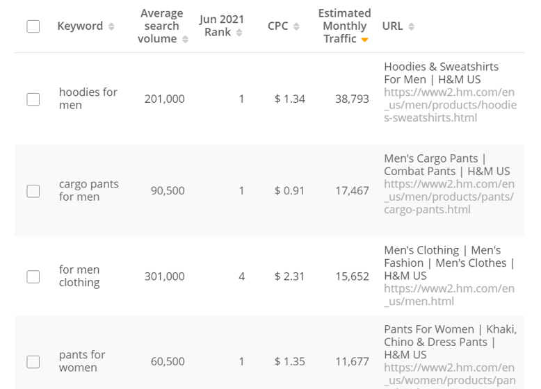Click the 'hoodies for men' keyword text
Screen dimensions: 541x389
pyautogui.click(x=88, y=99)
